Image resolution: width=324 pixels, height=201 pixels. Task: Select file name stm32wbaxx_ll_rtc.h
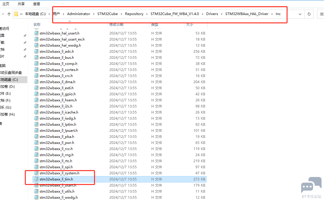click(56, 161)
